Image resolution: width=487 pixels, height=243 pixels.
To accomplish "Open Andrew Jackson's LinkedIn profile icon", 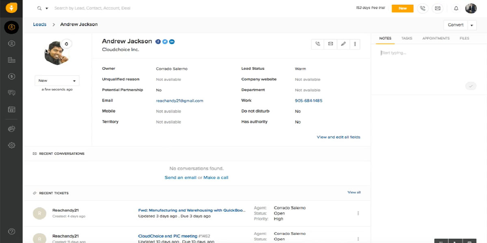I will pos(172,42).
